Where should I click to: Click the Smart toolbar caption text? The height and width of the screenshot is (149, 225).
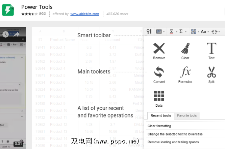[x=94, y=35]
